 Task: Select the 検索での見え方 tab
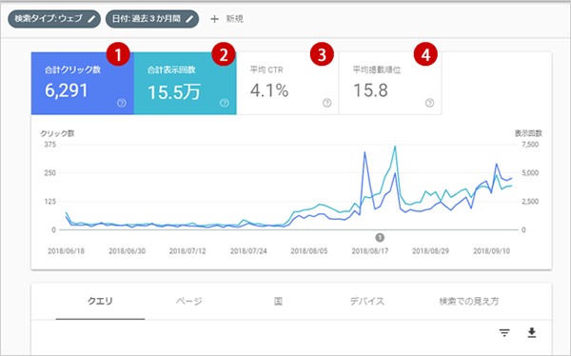click(x=469, y=302)
